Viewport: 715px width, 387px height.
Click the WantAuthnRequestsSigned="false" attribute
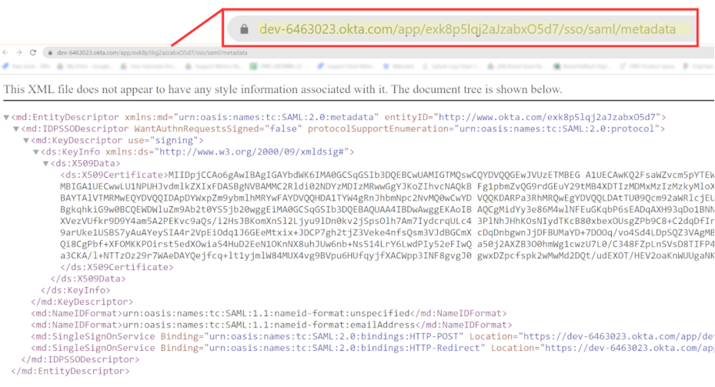pos(218,128)
